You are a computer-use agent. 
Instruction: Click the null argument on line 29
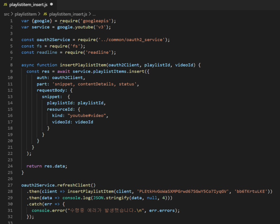point(152,198)
